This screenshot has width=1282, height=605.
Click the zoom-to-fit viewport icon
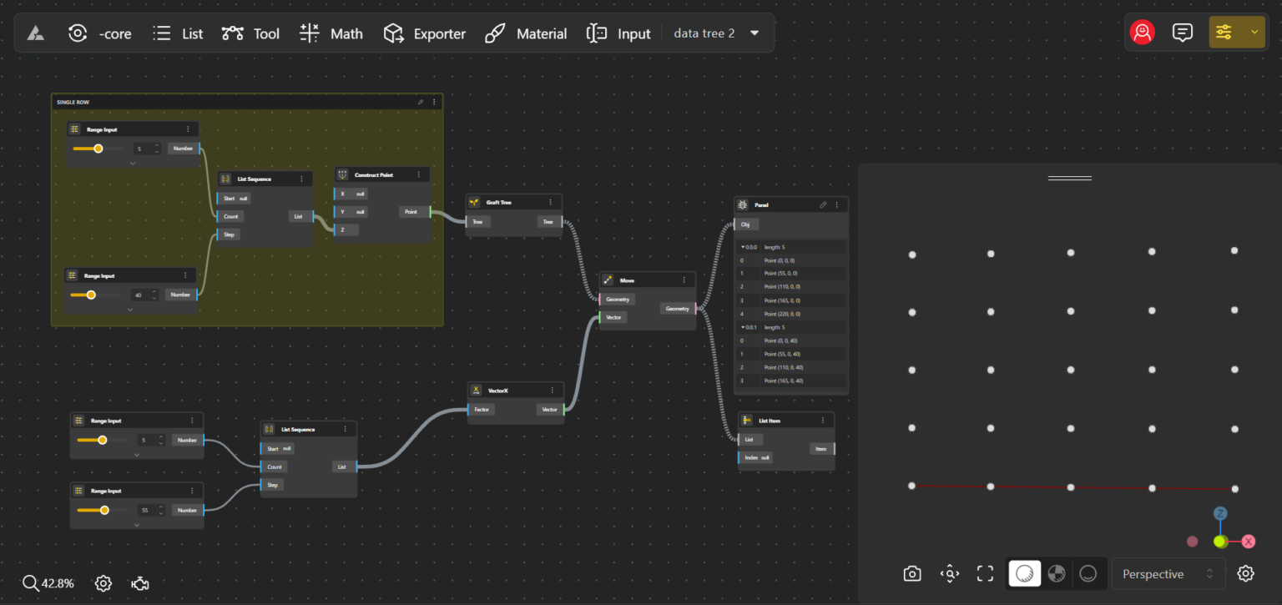pos(948,573)
